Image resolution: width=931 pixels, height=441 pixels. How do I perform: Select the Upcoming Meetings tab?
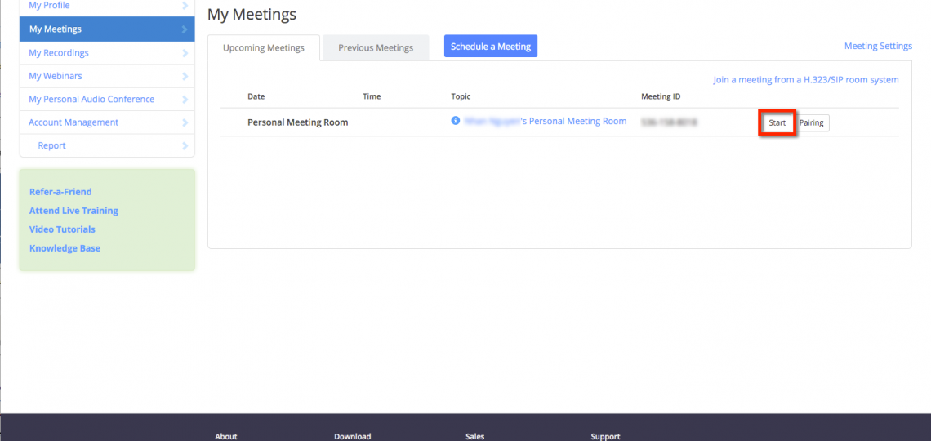click(x=264, y=47)
